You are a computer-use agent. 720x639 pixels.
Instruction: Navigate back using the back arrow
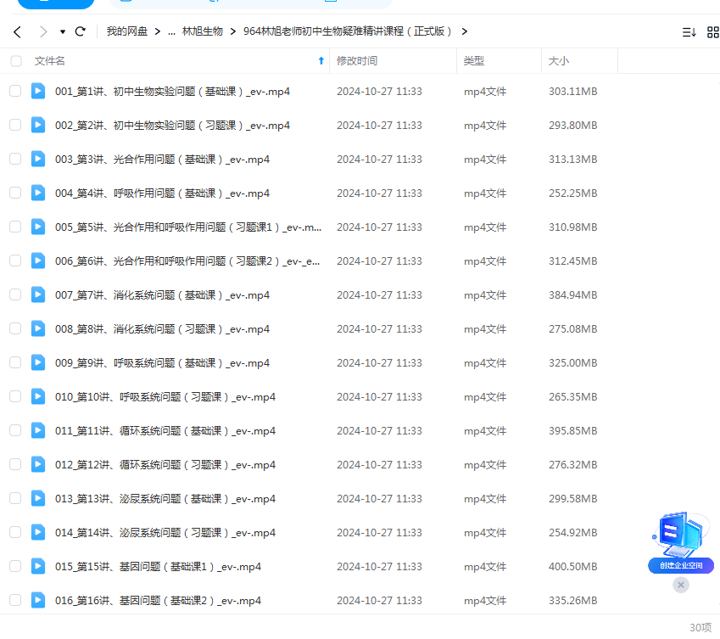tap(17, 31)
